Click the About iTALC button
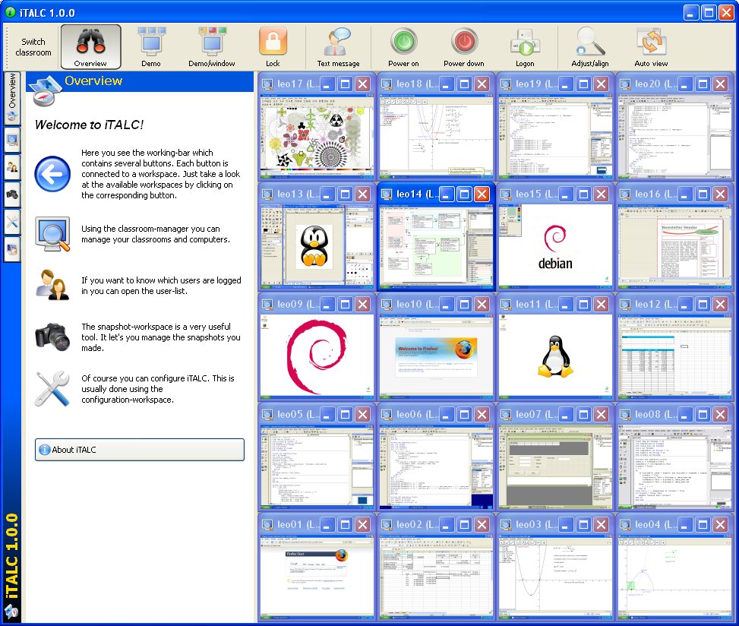This screenshot has height=626, width=739. [140, 450]
